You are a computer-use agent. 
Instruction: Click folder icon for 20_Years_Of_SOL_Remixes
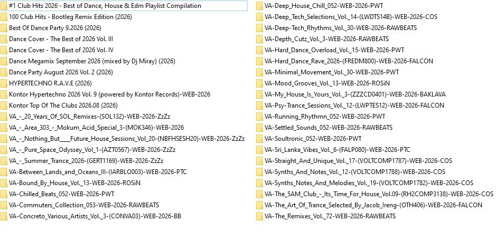coord(4,117)
